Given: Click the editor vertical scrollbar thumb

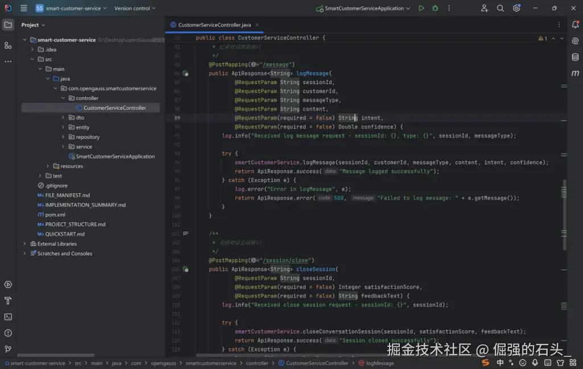Looking at the screenshot, I should (x=564, y=205).
